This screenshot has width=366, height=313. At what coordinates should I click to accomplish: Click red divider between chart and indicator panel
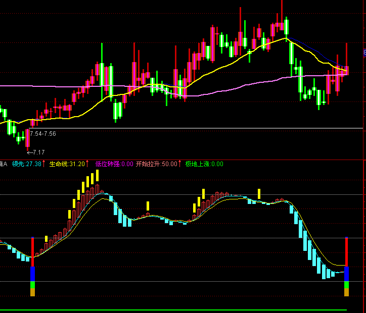181,160
